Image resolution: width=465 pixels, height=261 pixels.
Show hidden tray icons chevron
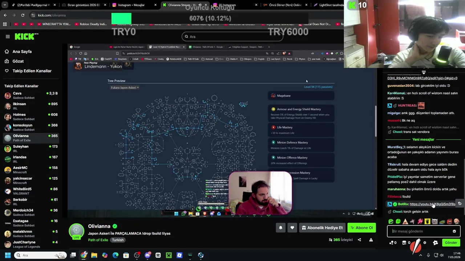click(x=421, y=255)
